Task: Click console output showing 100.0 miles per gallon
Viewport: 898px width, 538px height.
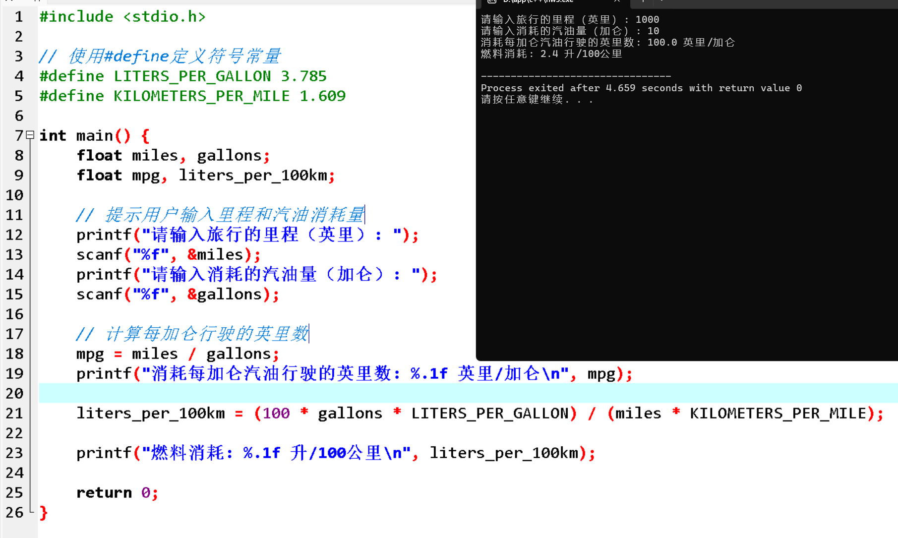Action: coord(607,42)
